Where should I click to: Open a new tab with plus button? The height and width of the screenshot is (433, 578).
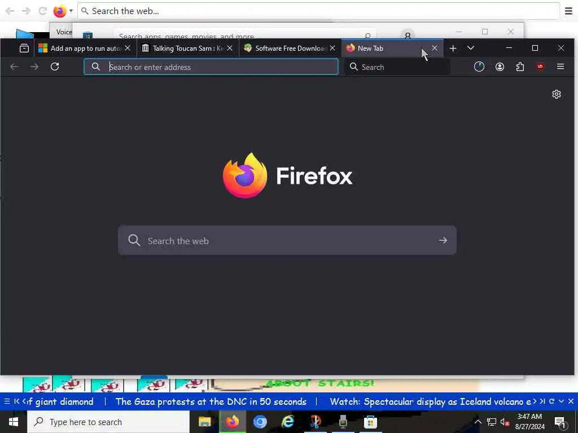[453, 48]
